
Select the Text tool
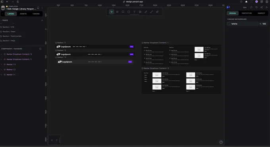(134, 12)
